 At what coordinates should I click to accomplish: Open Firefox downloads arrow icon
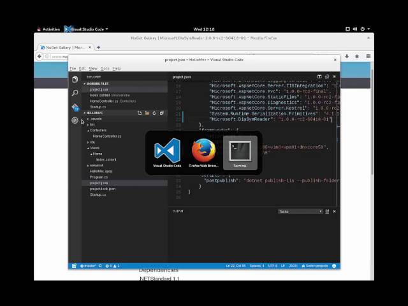347,56
